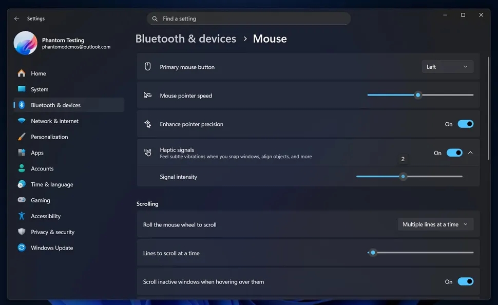Open Home from the sidebar
The height and width of the screenshot is (305, 498).
pyautogui.click(x=37, y=73)
